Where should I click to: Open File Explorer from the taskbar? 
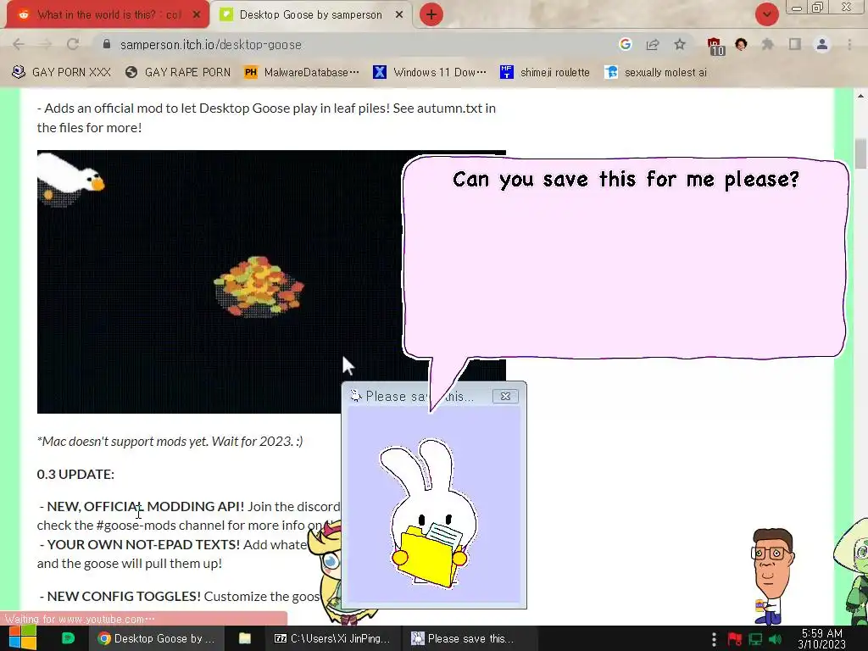[245, 638]
